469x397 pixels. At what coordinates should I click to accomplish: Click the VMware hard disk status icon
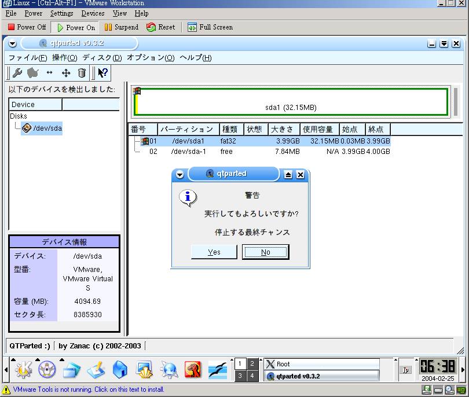438,390
